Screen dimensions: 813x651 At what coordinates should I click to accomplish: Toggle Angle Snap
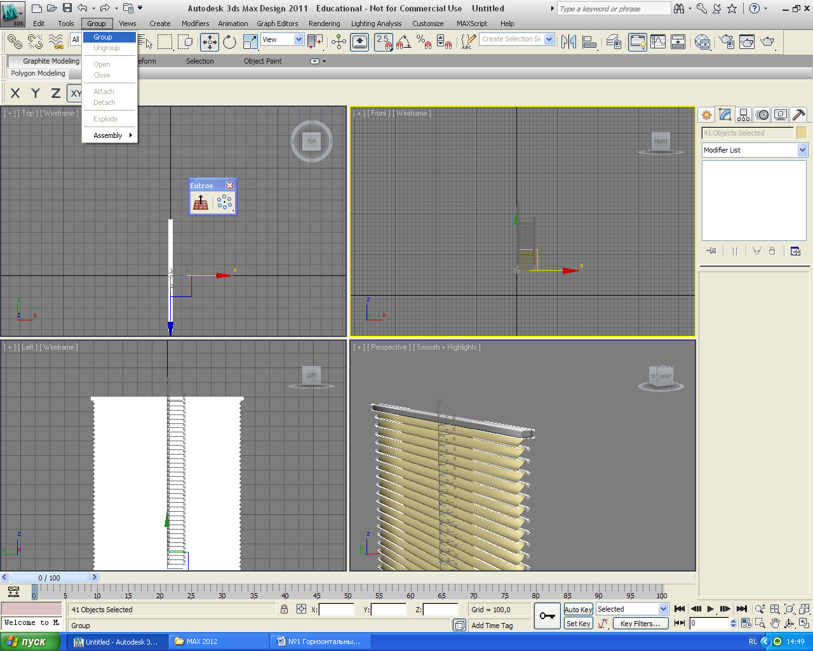click(404, 42)
